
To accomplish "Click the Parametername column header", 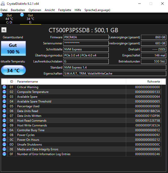I will point(71,82).
